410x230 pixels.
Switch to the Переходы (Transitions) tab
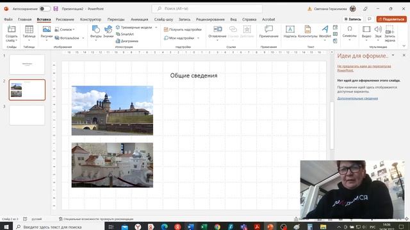tap(116, 19)
